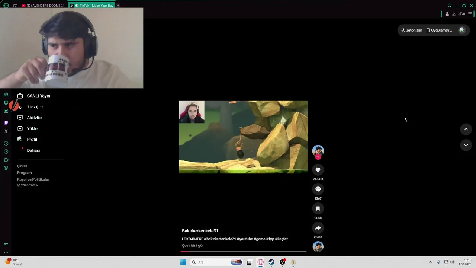Like the TikTok video with the heart icon
Screen dimensions: 476x268
click(318, 170)
